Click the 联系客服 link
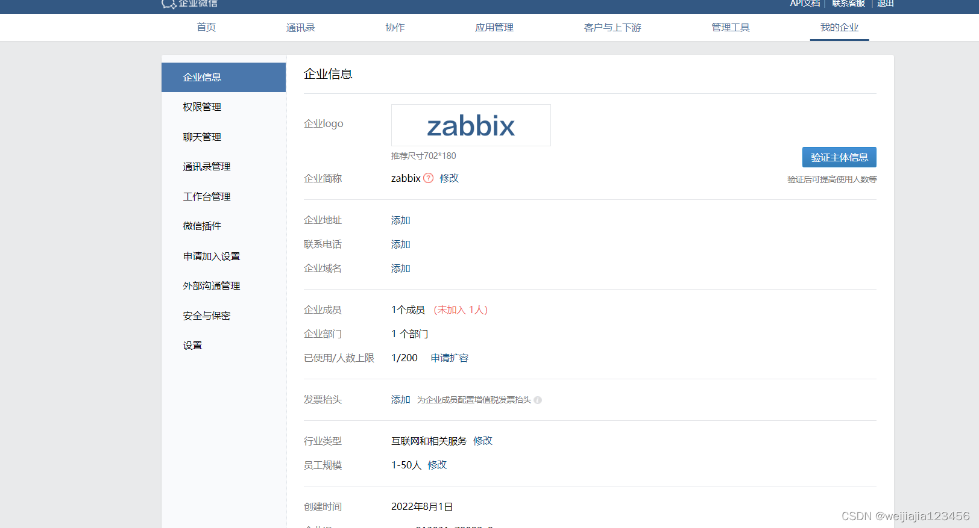 coord(849,4)
